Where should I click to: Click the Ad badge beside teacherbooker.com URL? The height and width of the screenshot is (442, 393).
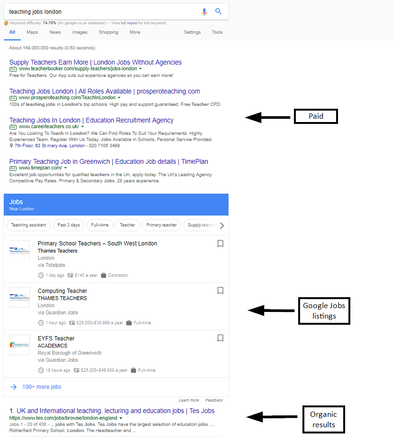(13, 69)
